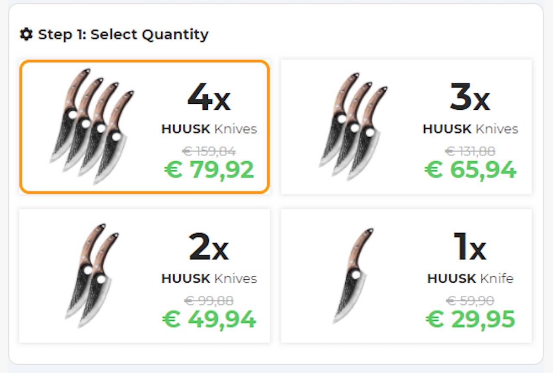Click the large "4x" quantity label
The image size is (553, 373).
209,98
